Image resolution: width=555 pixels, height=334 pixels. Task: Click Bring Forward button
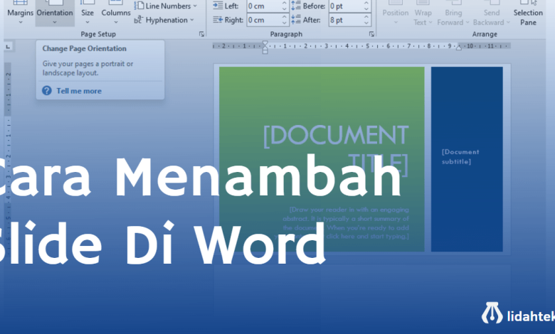pos(453,13)
